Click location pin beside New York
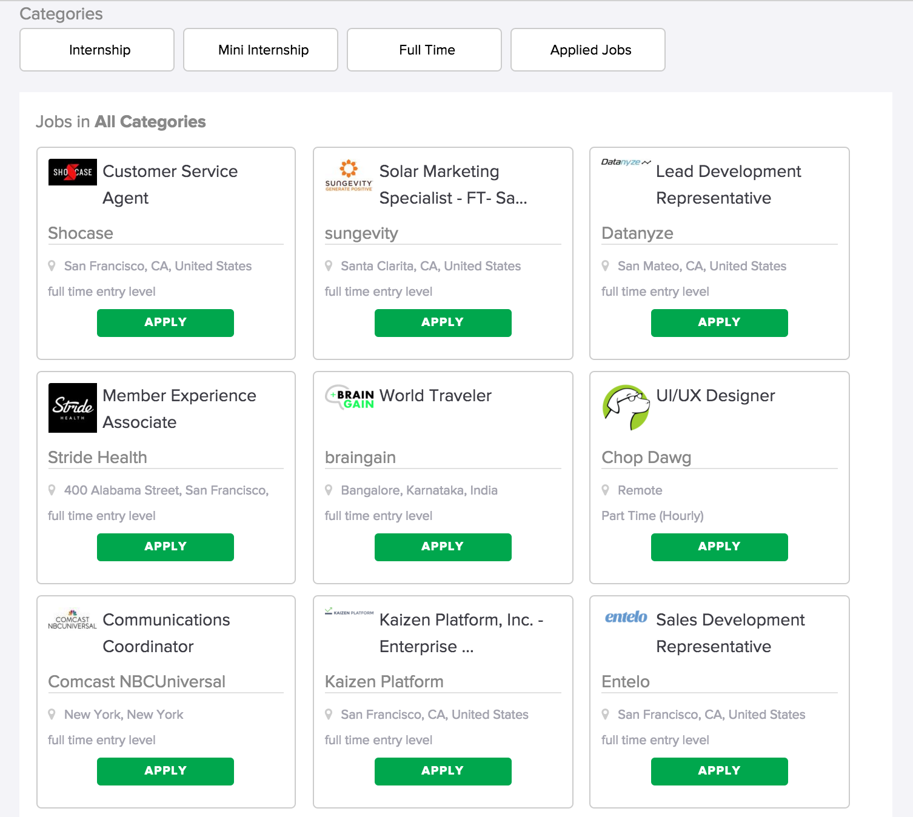913x817 pixels. (52, 714)
